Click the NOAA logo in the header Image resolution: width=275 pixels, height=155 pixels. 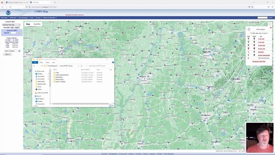(x=8, y=12)
